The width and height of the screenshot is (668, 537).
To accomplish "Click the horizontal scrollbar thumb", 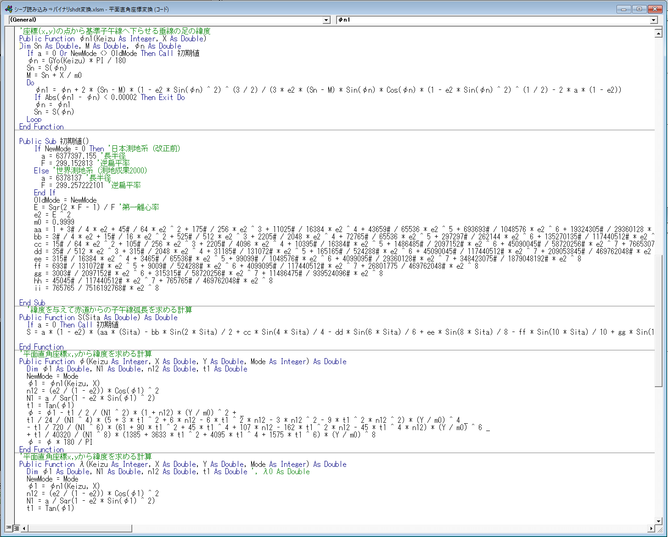I will click(80, 528).
